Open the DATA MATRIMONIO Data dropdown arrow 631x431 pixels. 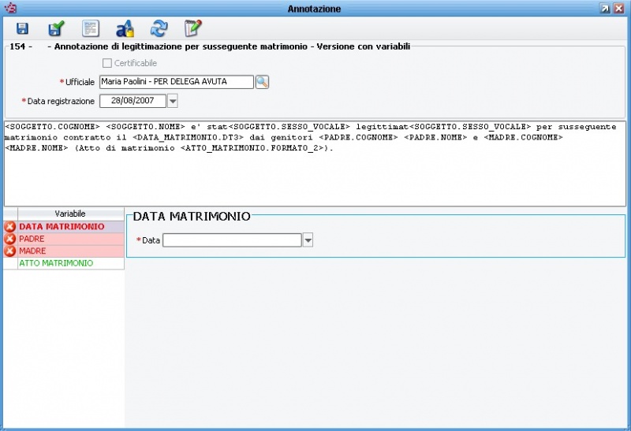(x=308, y=240)
